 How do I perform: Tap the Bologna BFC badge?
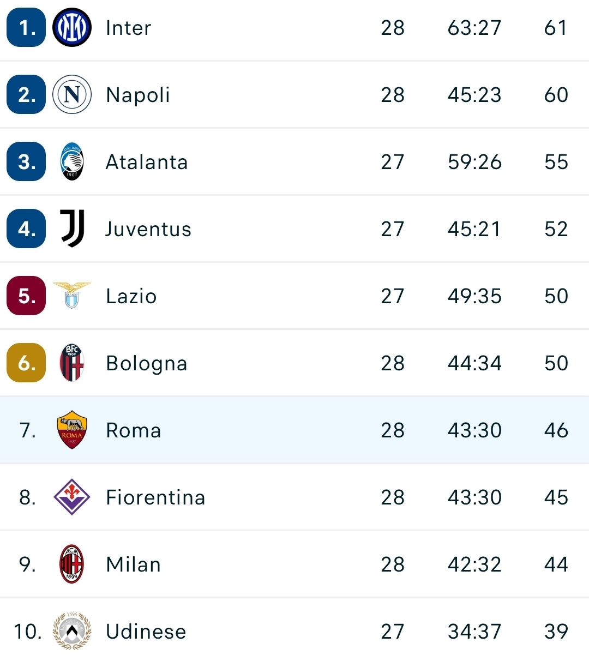pos(72,363)
